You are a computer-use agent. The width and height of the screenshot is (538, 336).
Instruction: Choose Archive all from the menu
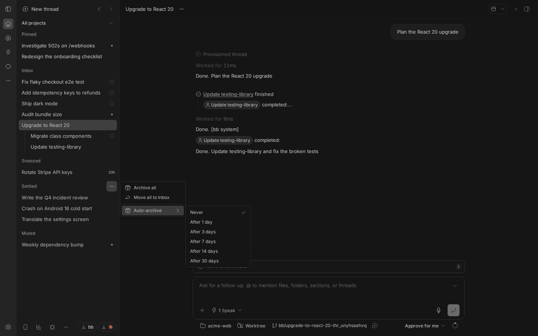coord(153,188)
